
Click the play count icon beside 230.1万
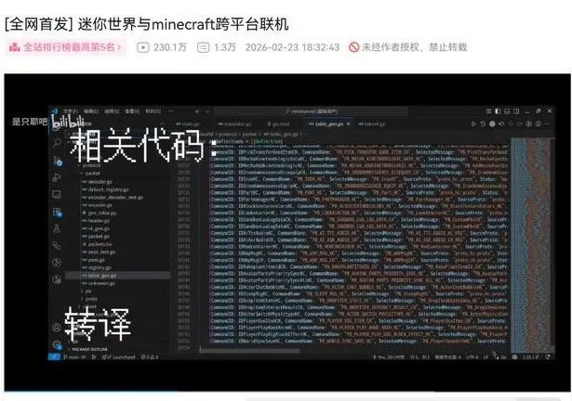coord(143,47)
